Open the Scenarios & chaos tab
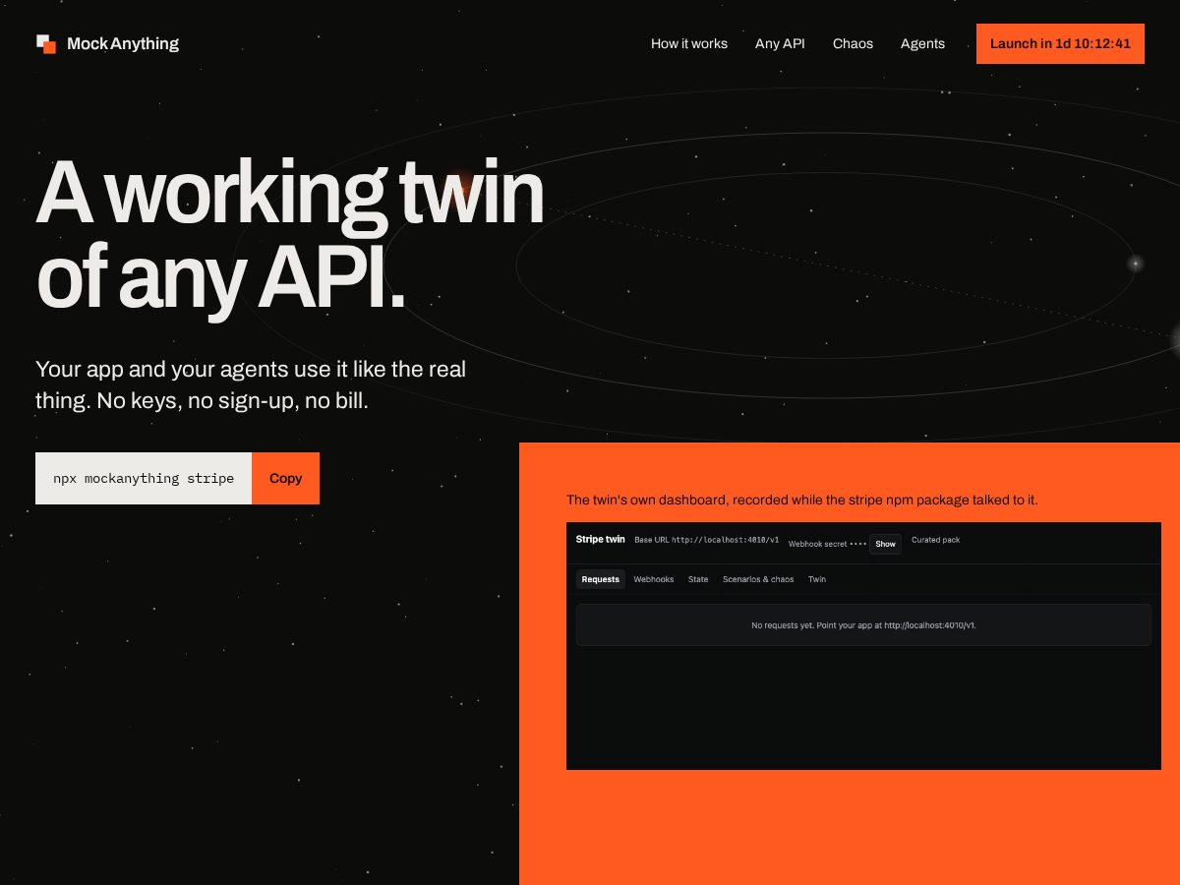The width and height of the screenshot is (1180, 885). point(758,579)
